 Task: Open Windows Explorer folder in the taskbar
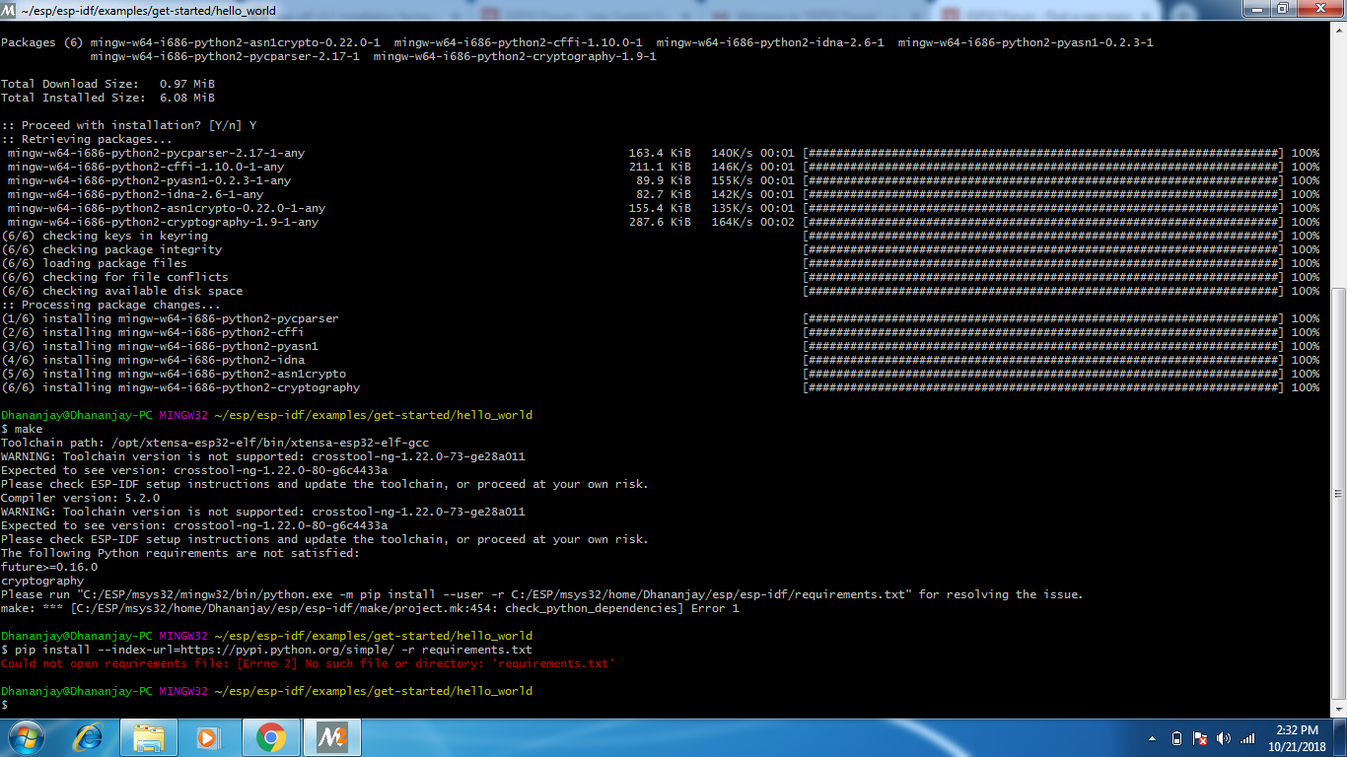(149, 737)
